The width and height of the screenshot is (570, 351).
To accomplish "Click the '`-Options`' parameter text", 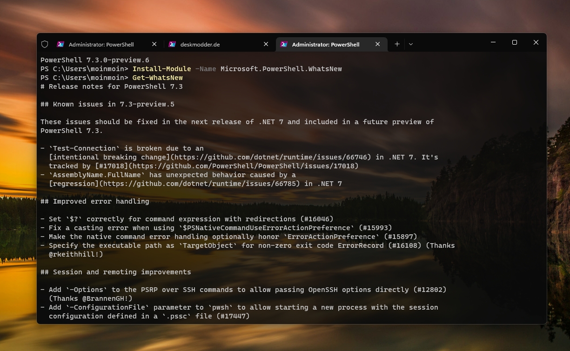I will [x=87, y=290].
